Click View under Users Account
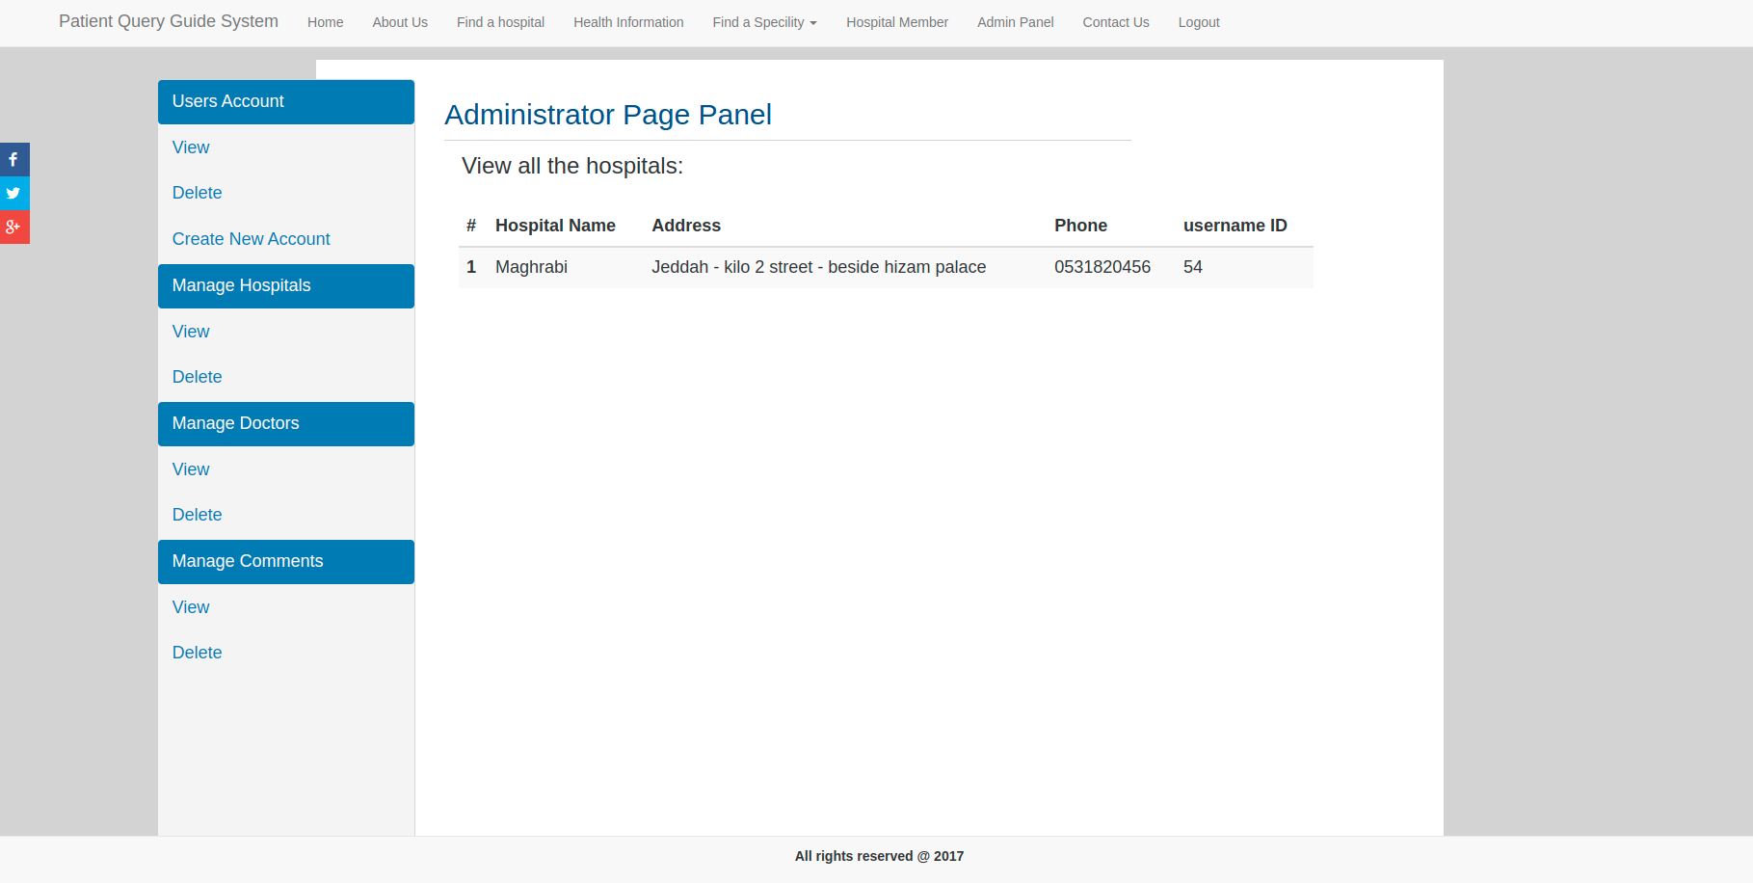 [x=191, y=147]
